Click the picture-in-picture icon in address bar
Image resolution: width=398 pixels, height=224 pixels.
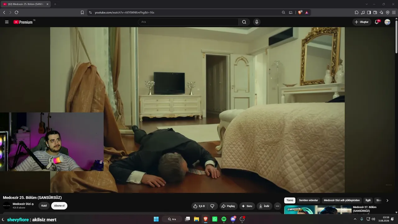tap(291, 12)
